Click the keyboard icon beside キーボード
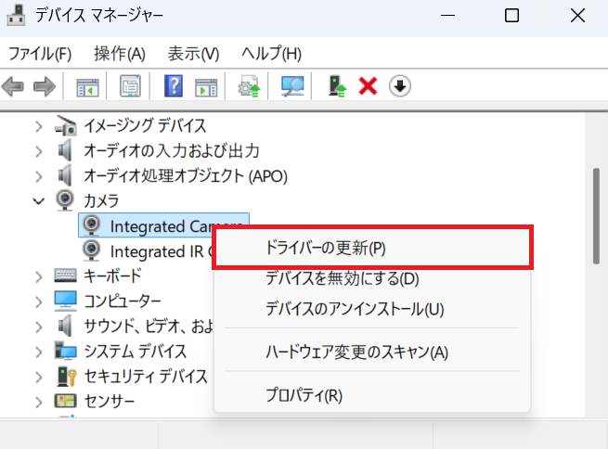 pyautogui.click(x=65, y=276)
